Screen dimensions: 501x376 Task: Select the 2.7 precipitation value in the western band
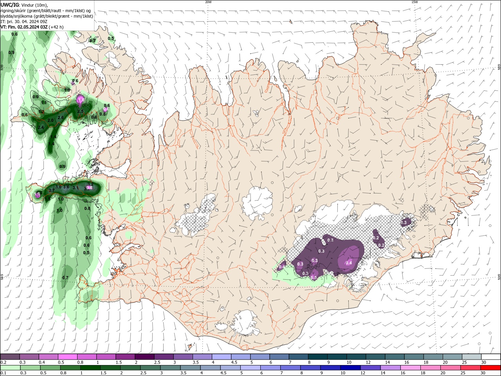(x=52, y=190)
